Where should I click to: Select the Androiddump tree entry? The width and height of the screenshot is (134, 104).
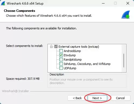coord(72,51)
